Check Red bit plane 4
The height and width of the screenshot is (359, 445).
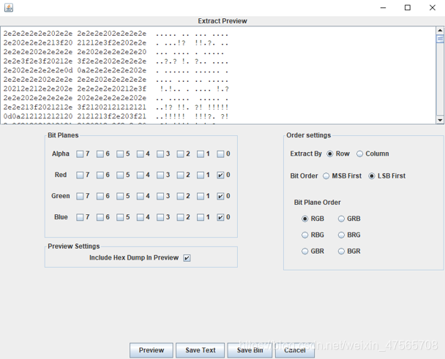(x=141, y=175)
